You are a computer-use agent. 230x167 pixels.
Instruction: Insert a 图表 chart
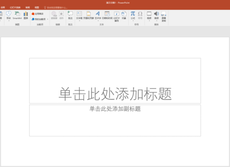[x=26, y=15]
